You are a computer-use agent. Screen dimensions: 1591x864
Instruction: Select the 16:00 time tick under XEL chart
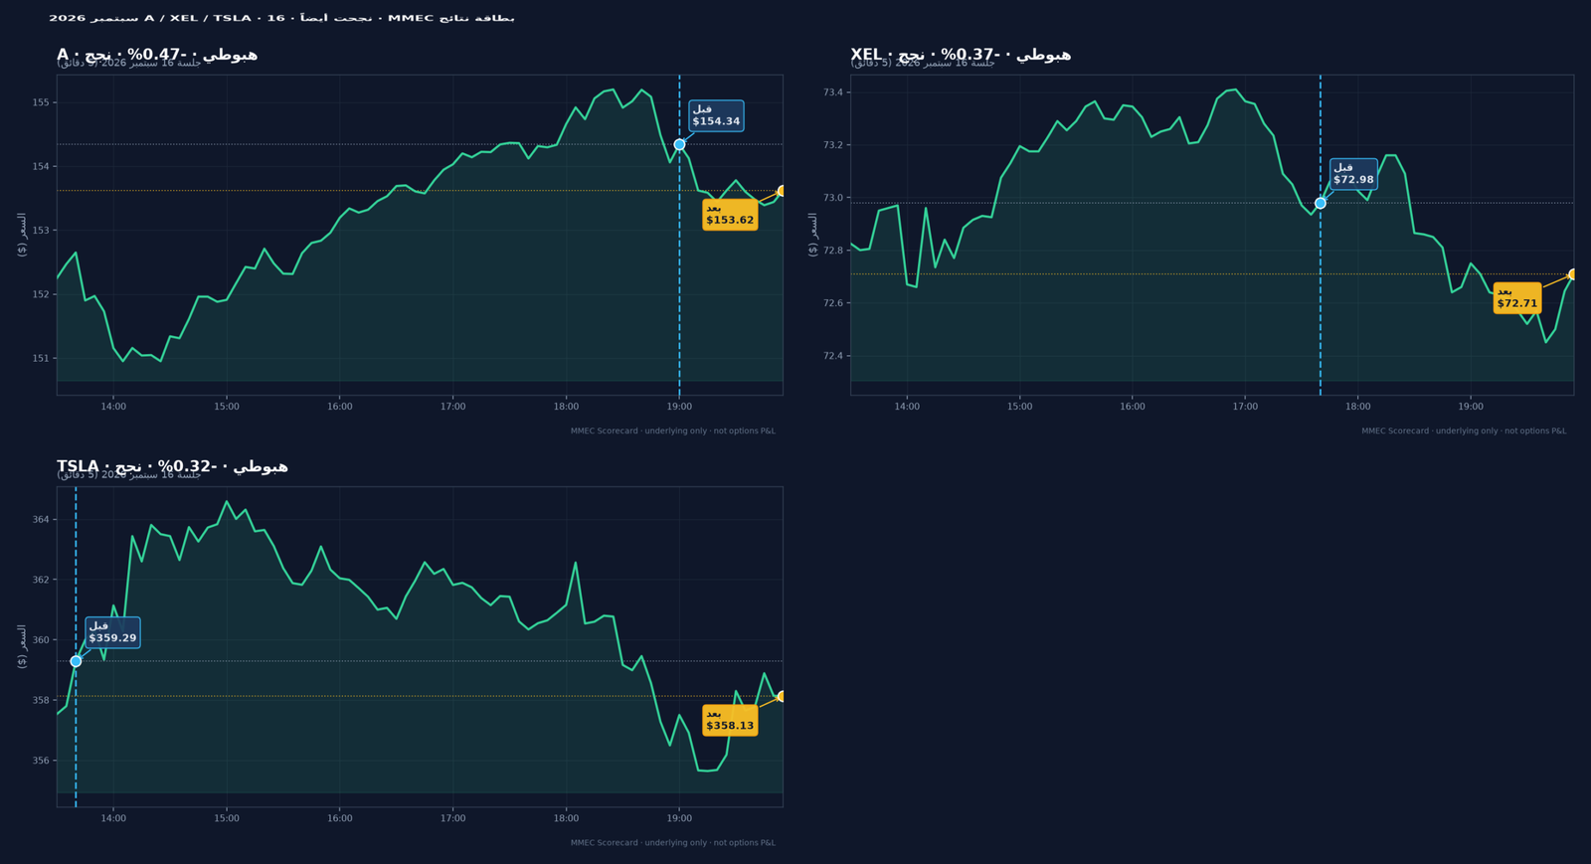coord(1133,407)
